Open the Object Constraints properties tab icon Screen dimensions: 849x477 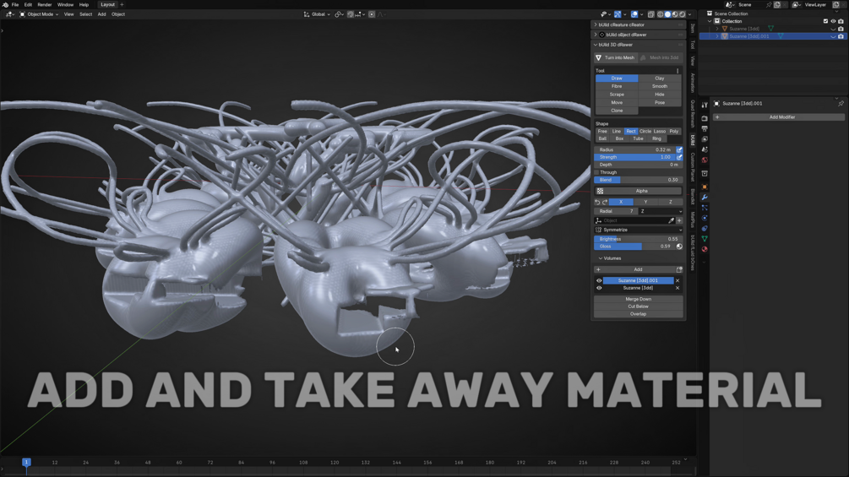click(705, 228)
